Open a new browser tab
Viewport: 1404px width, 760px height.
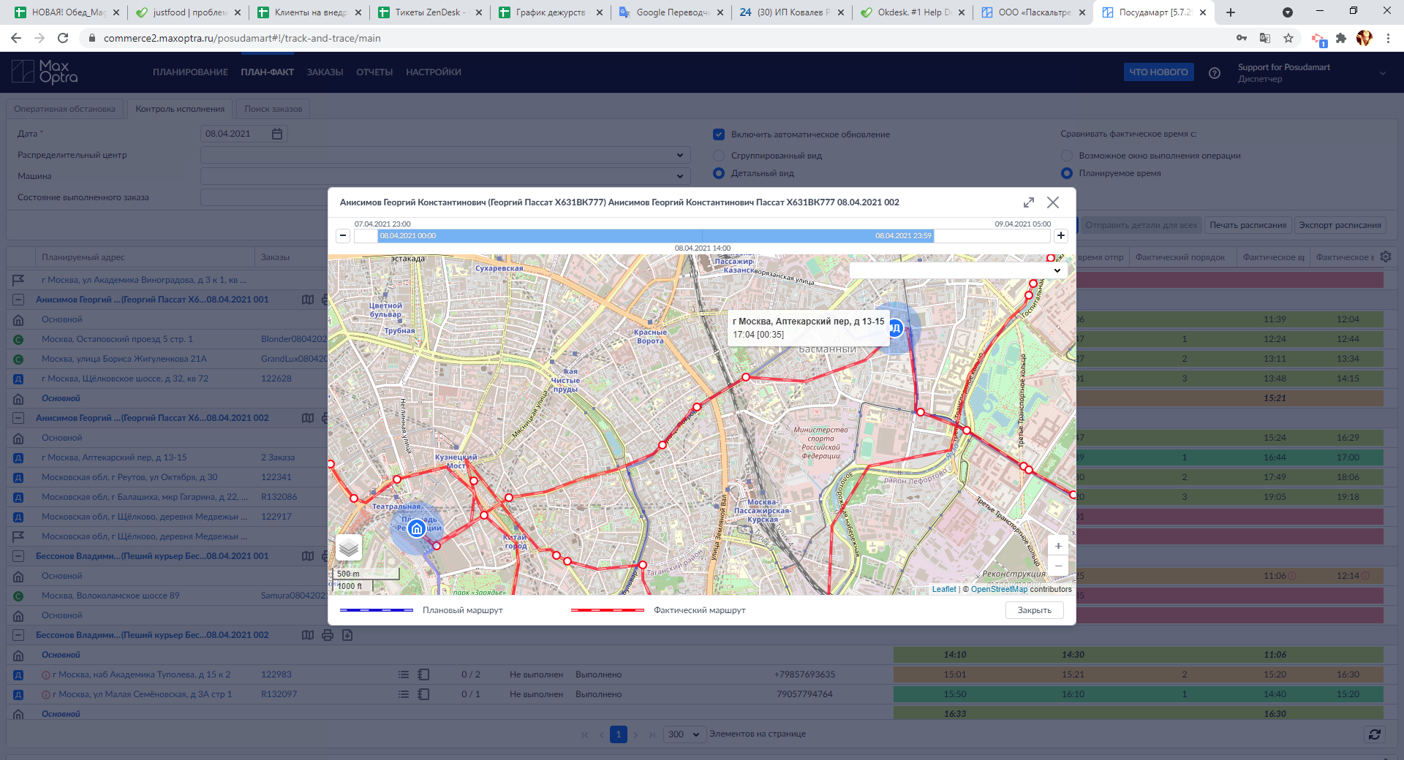[x=1231, y=12]
